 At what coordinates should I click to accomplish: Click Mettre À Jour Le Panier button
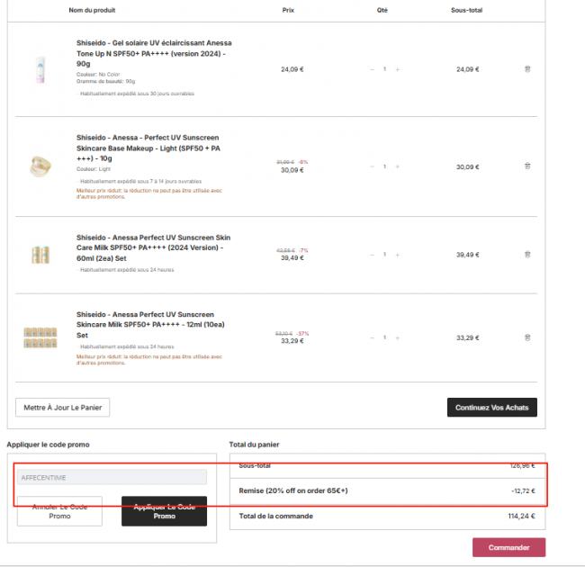pyautogui.click(x=62, y=407)
